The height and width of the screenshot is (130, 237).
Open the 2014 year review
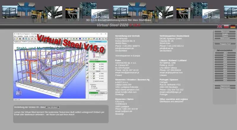pos(225,76)
